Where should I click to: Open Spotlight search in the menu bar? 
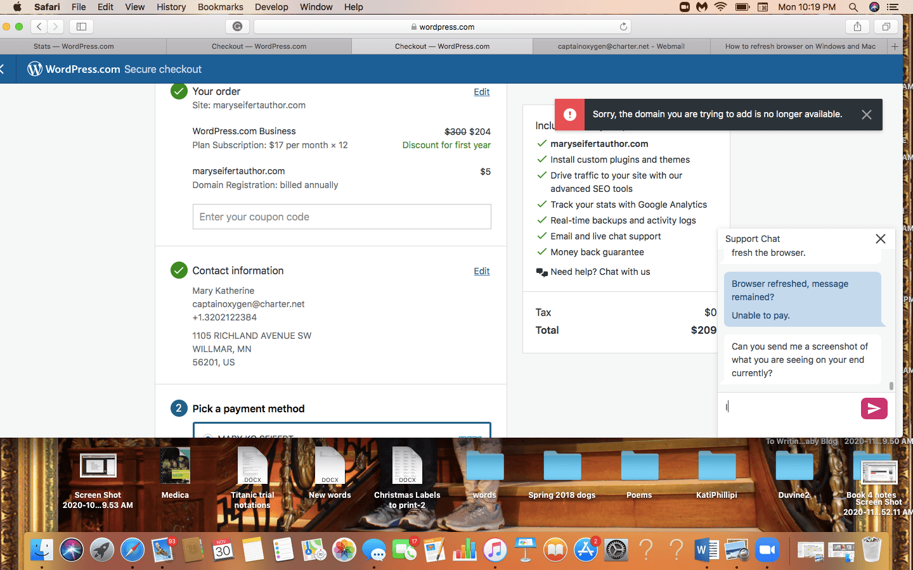(853, 7)
